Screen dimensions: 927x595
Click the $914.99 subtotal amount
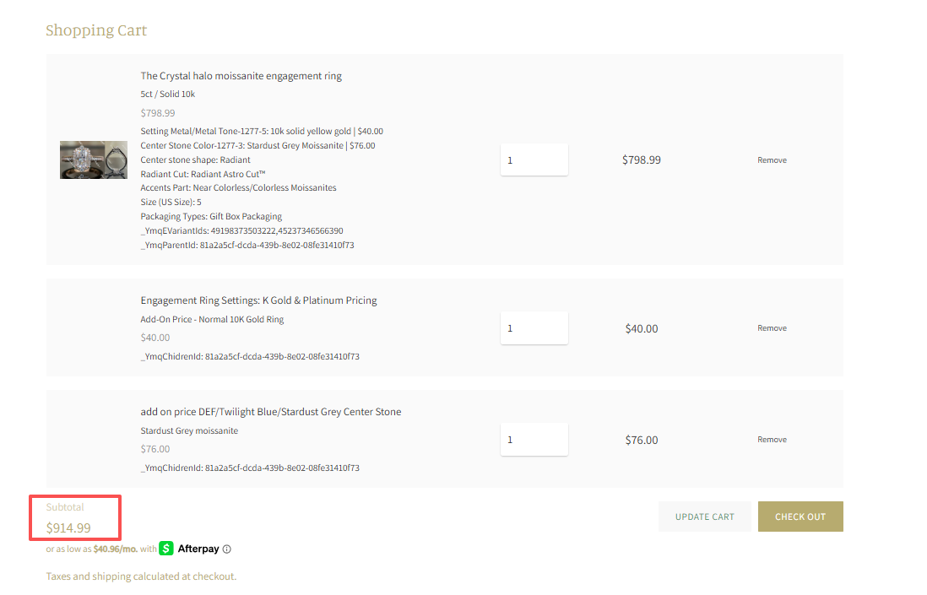point(68,529)
